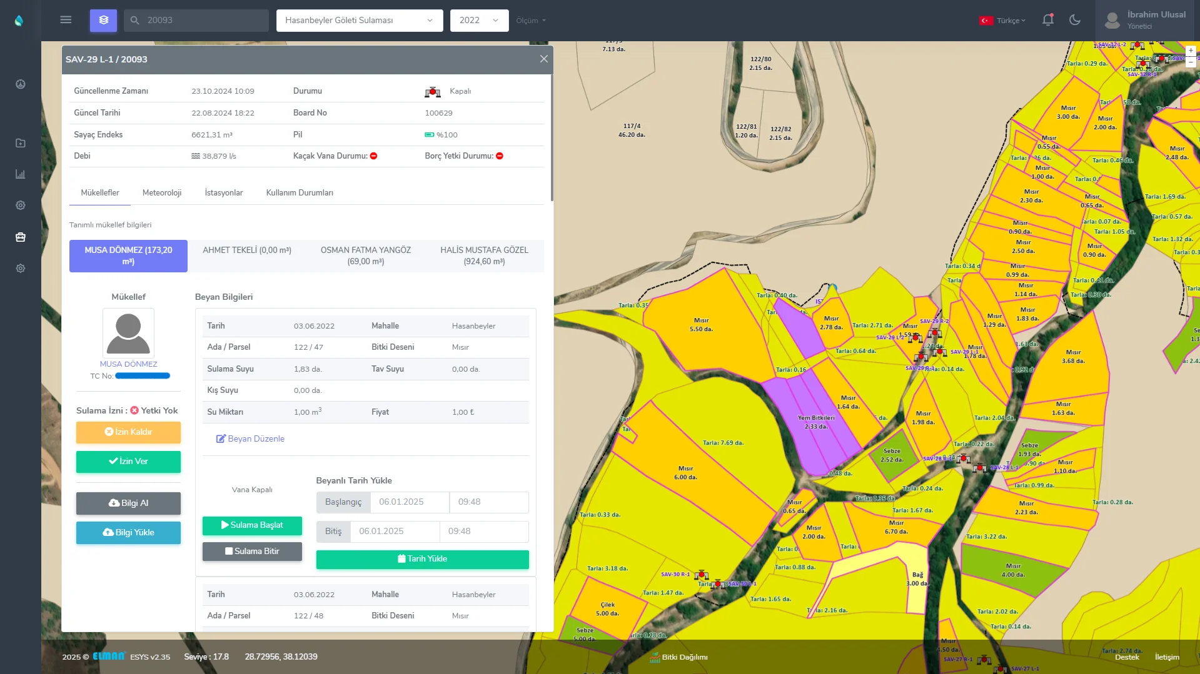Open the hamburger menu in top bar
The width and height of the screenshot is (1200, 674).
tap(66, 20)
